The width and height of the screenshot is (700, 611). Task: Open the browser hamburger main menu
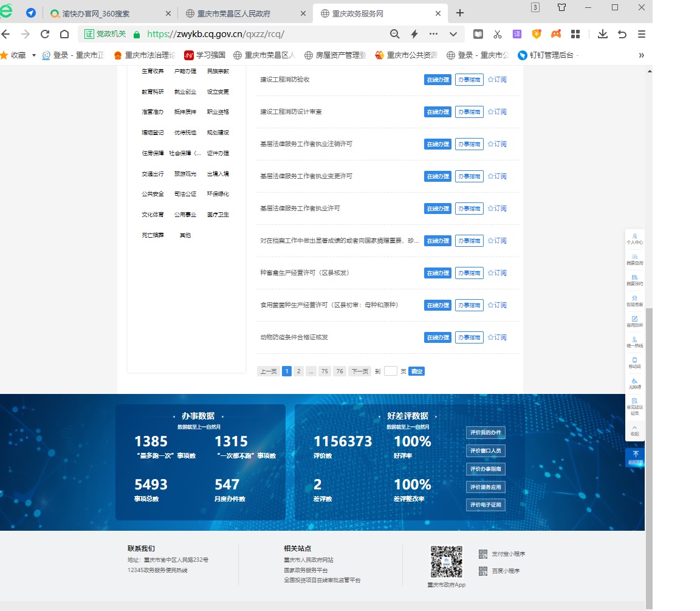tap(642, 34)
